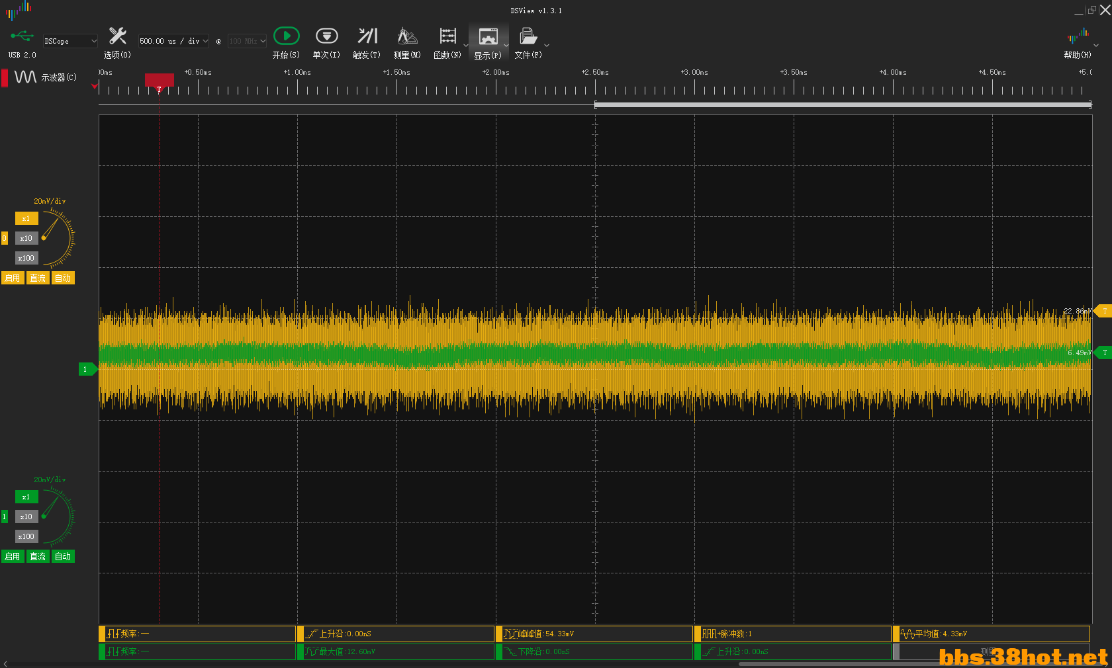Click the yellow trigger level T marker

[1103, 311]
